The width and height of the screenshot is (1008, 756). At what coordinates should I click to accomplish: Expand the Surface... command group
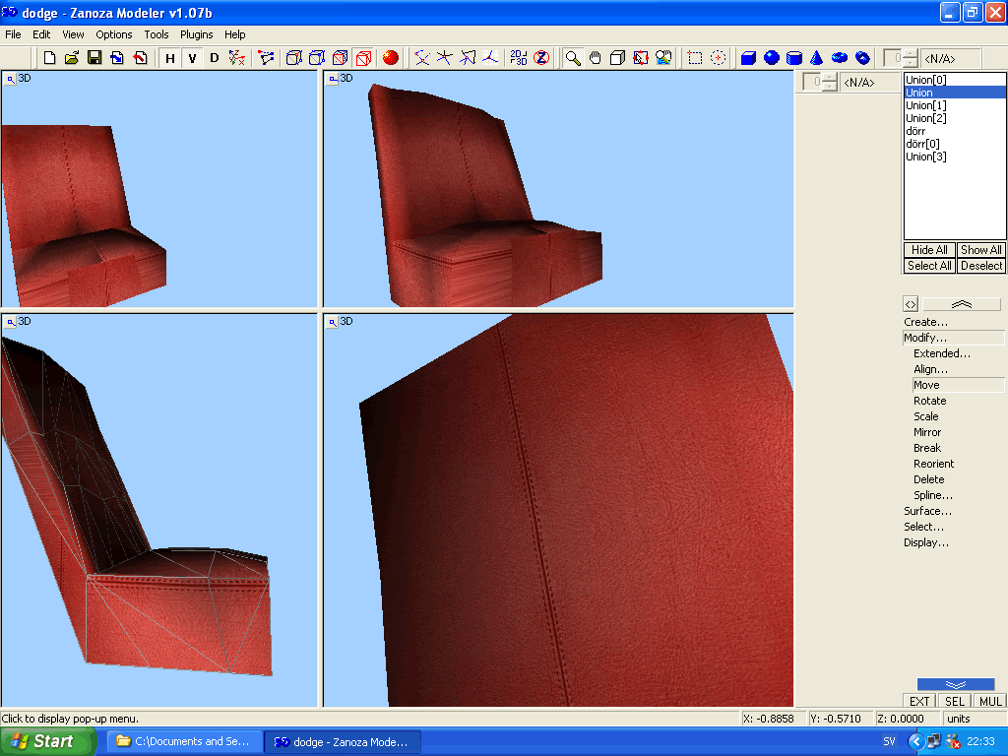click(x=927, y=511)
